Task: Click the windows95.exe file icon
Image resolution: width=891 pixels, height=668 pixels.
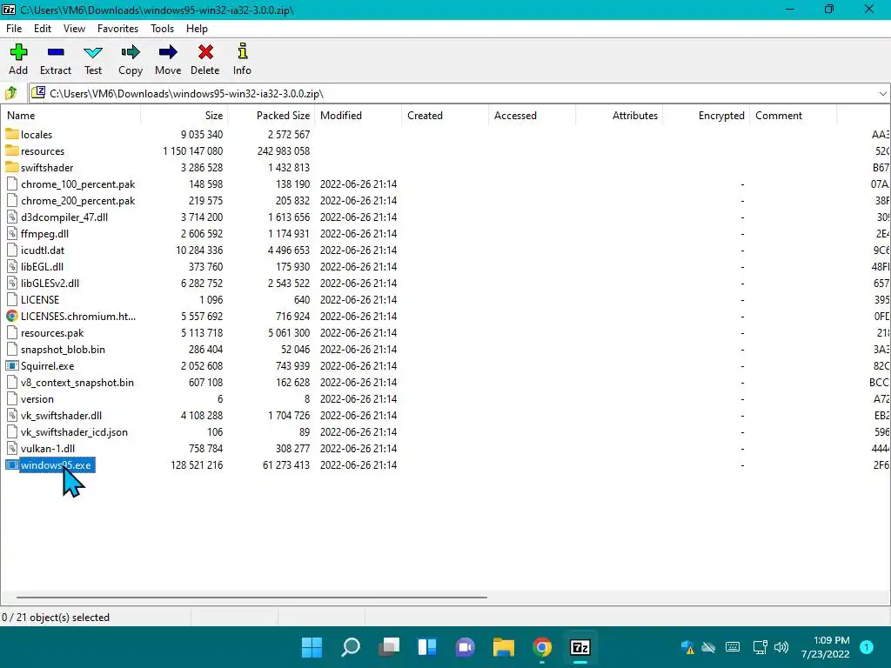Action: tap(12, 464)
